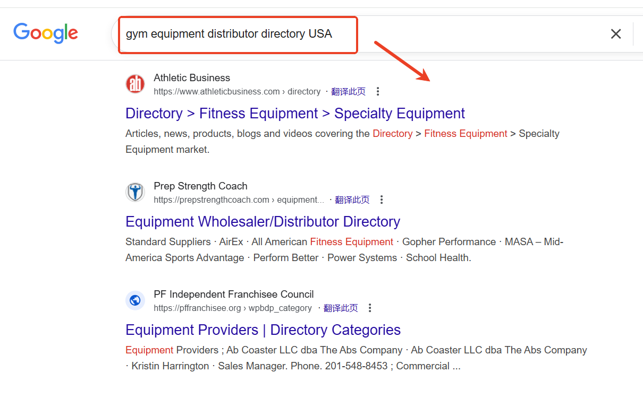Screen dimensions: 643x398
Task: Open the 'Directory > Fitness Equipment > Specialty Equipment' result
Action: 295,114
